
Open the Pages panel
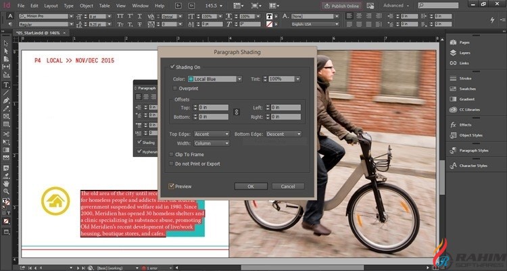pyautogui.click(x=464, y=43)
